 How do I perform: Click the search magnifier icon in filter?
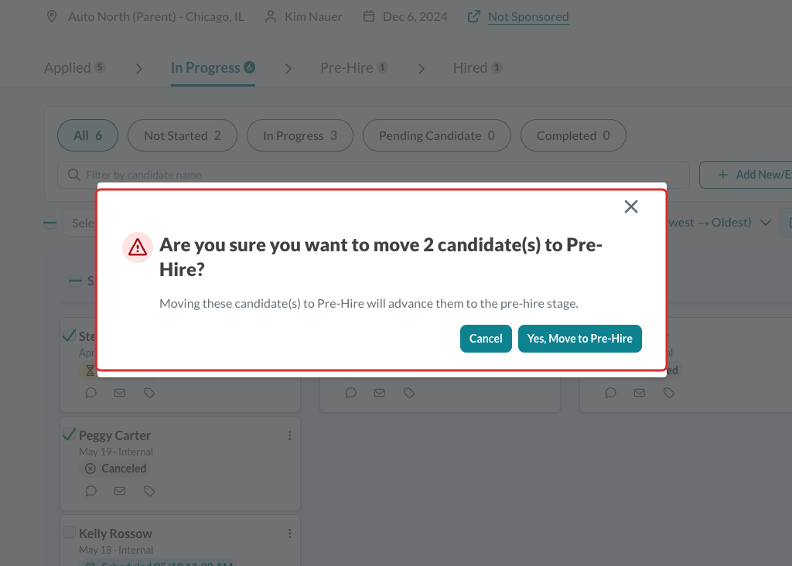point(74,175)
